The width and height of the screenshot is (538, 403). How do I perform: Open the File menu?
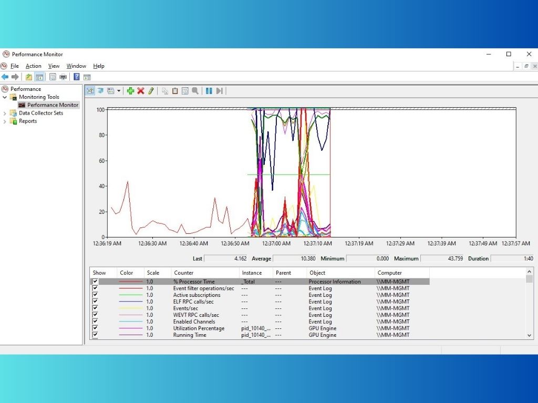click(x=14, y=66)
